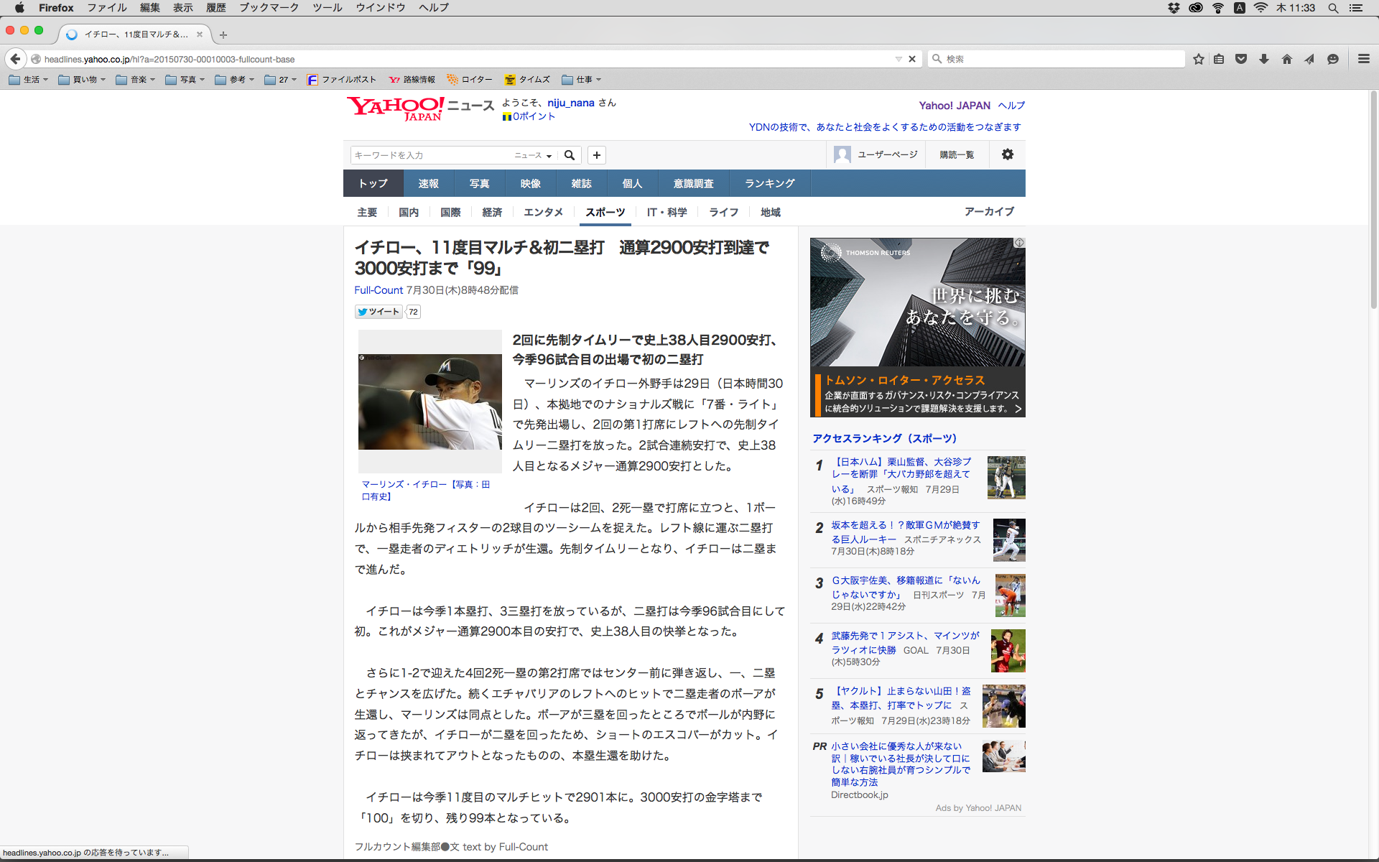1379x862 pixels.
Task: Open the Yahoo News settings gear
Action: [1007, 154]
